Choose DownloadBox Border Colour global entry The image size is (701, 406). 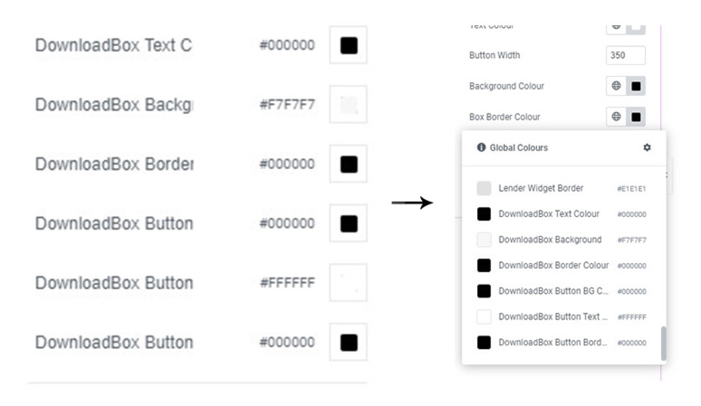(561, 265)
